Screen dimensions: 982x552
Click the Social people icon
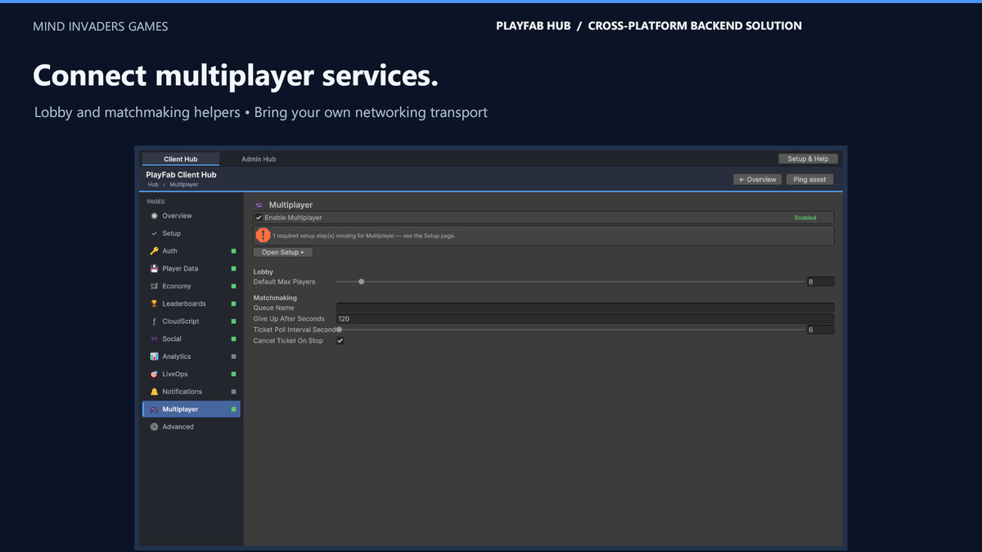point(154,339)
